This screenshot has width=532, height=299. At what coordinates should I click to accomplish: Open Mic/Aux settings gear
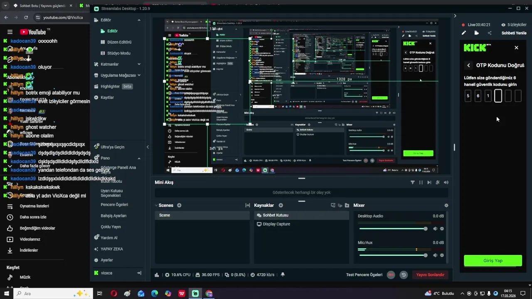[x=442, y=255]
